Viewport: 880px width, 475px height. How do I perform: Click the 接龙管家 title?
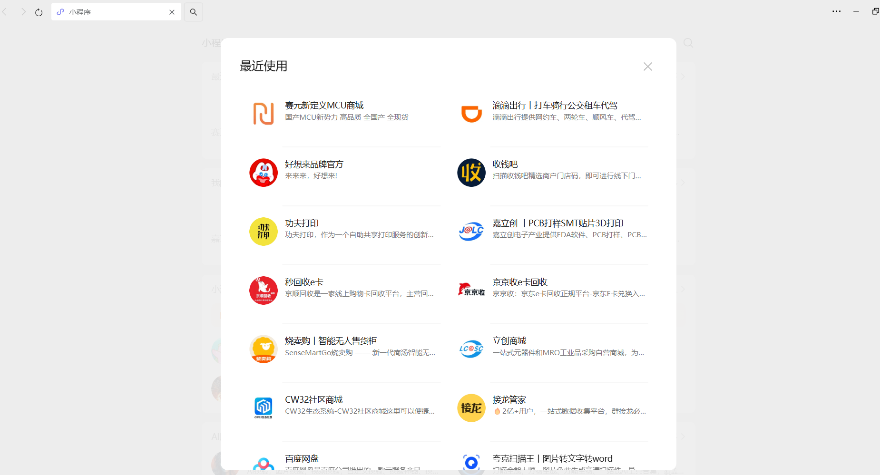coord(509,399)
